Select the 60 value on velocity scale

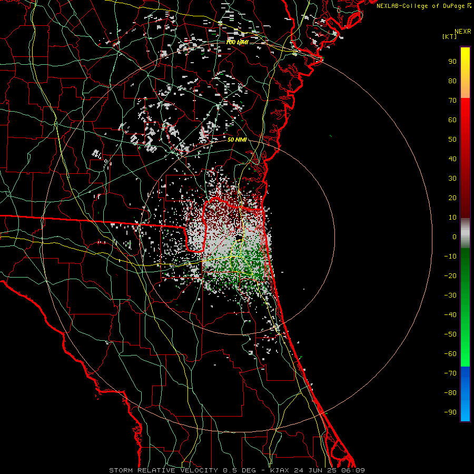click(x=452, y=120)
